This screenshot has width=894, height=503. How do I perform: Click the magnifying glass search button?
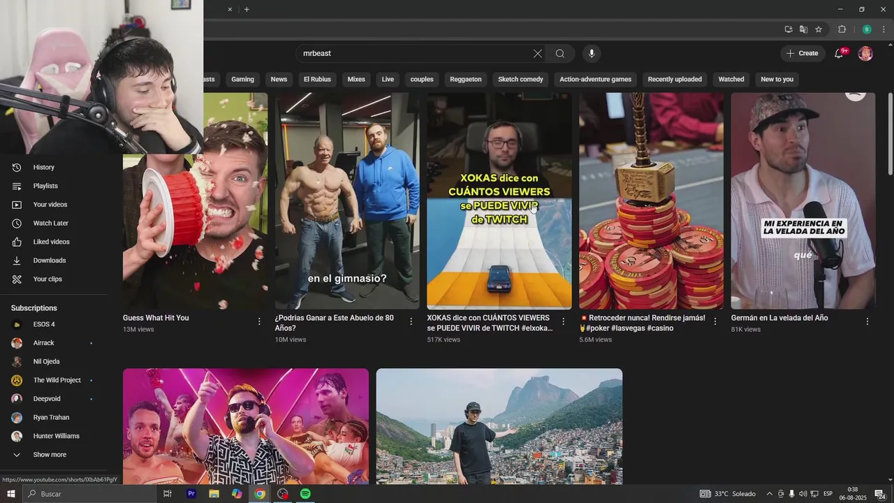pyautogui.click(x=560, y=53)
